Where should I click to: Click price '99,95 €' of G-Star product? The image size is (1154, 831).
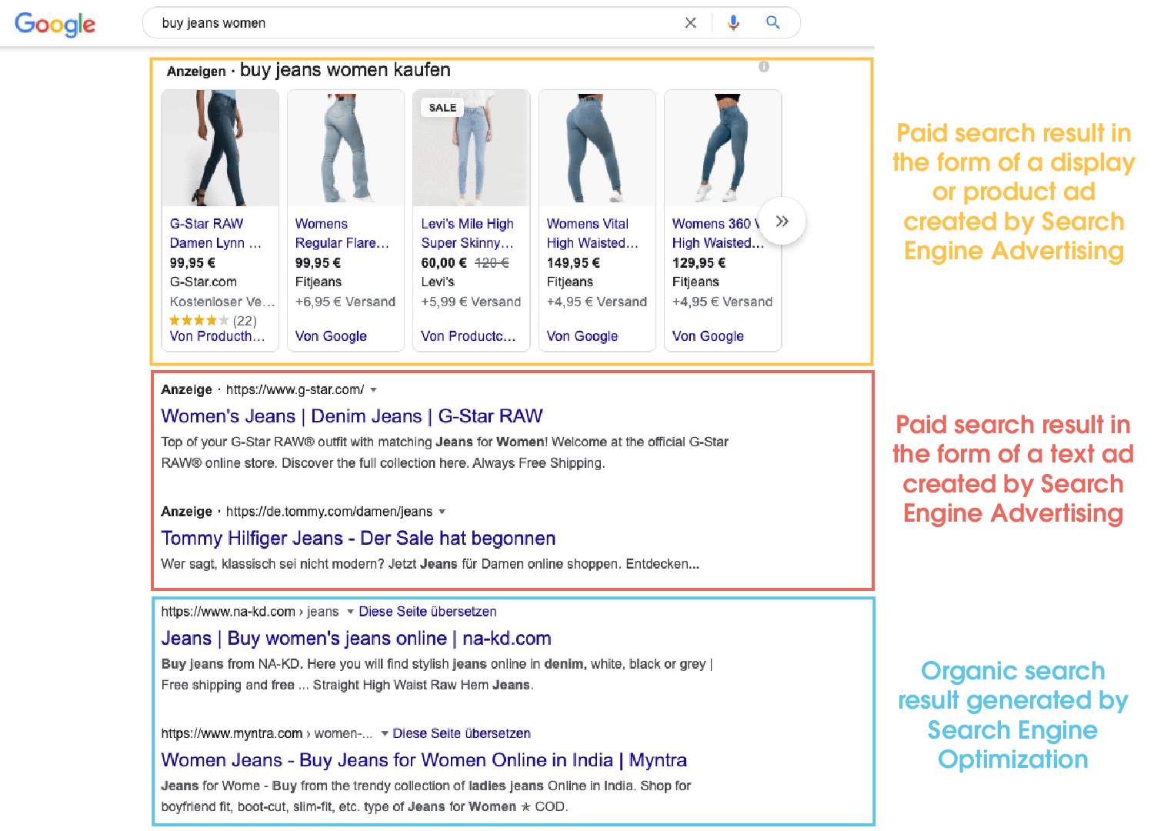click(192, 263)
